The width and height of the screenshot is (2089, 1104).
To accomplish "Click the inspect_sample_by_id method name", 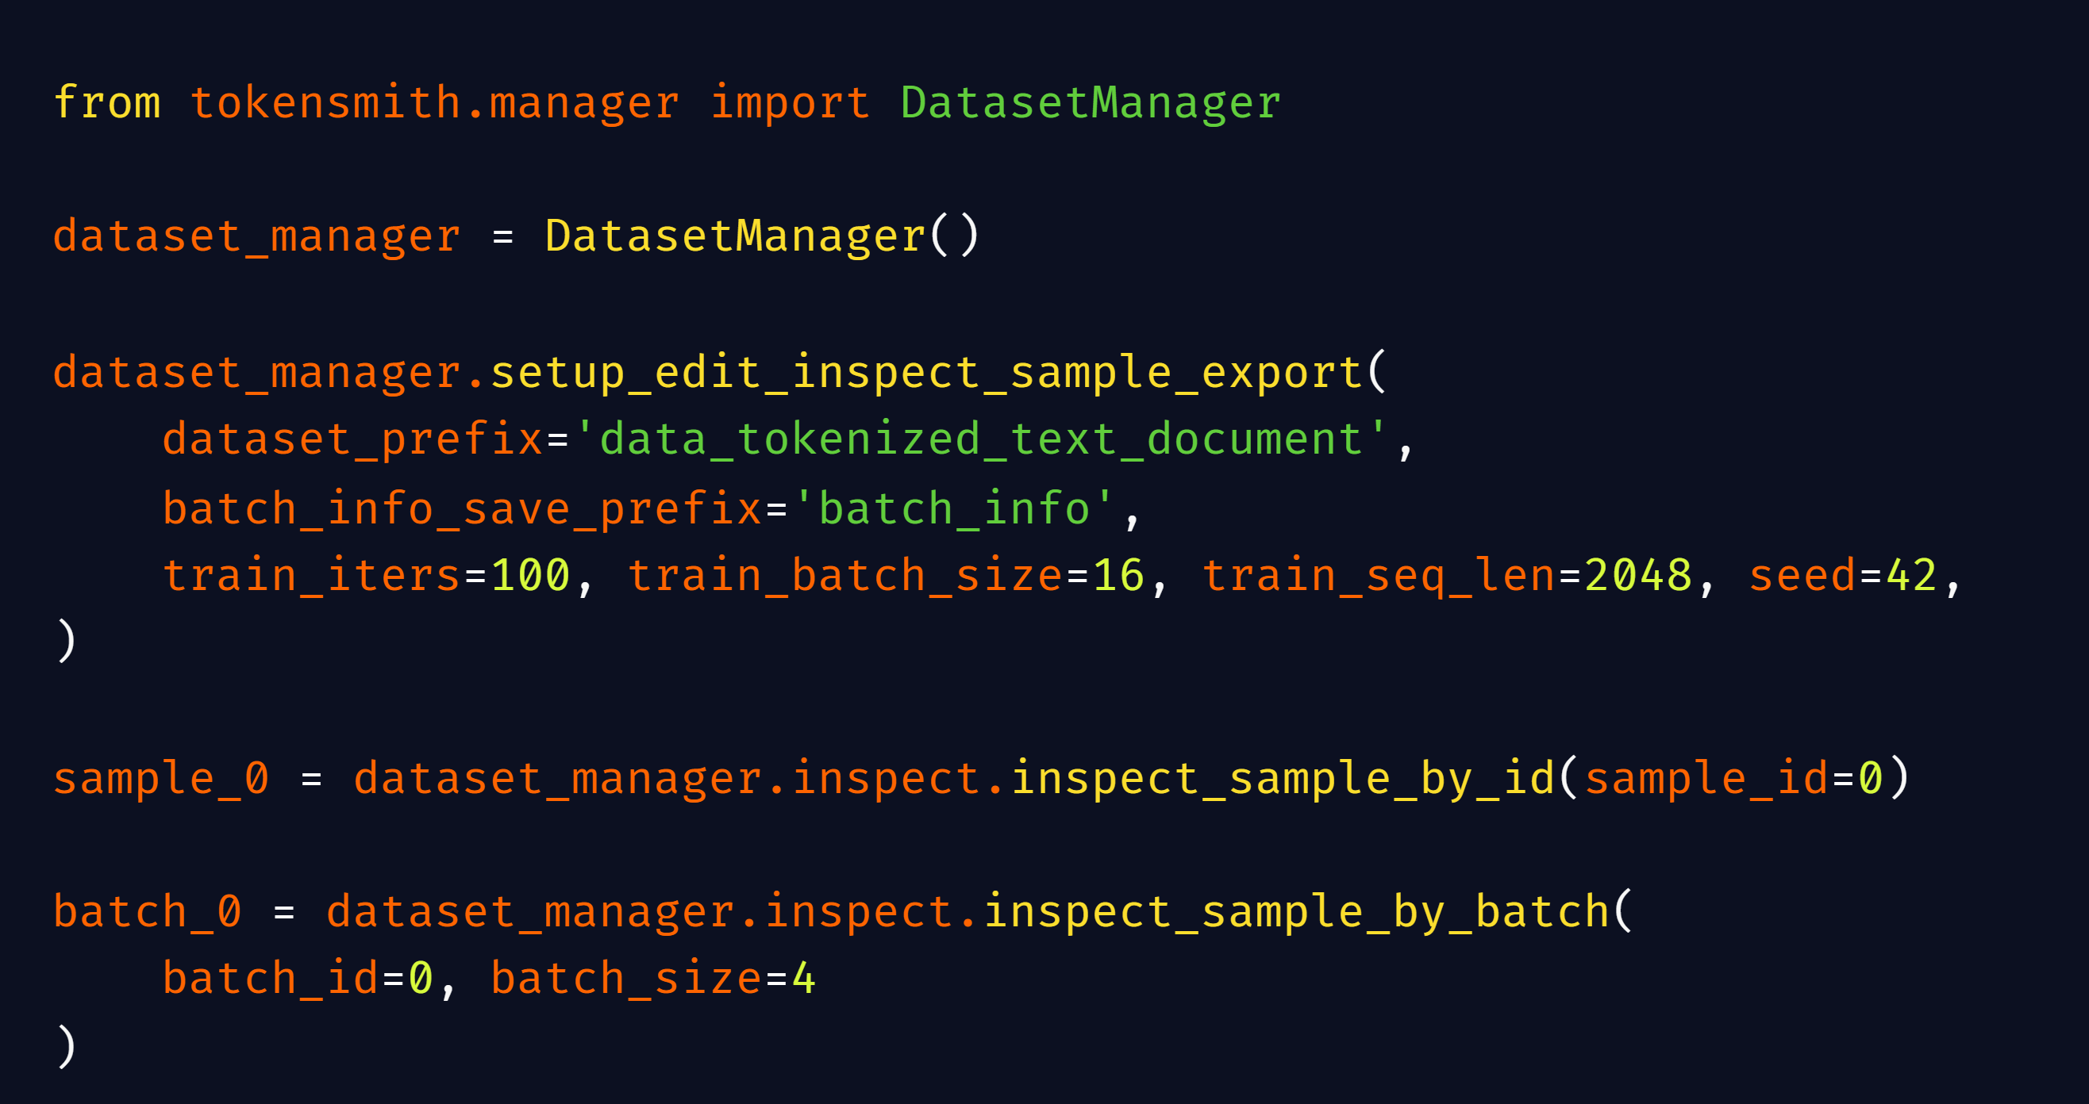I will coord(1283,779).
